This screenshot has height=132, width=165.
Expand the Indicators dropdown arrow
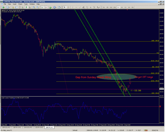[x=52, y=7]
